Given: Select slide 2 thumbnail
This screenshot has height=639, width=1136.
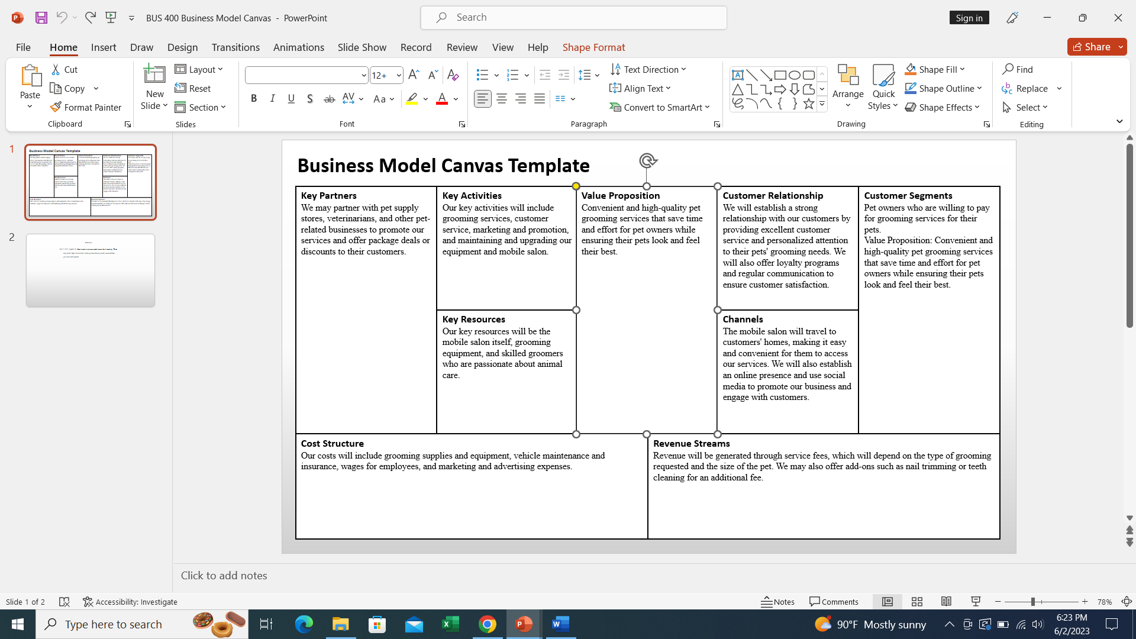Looking at the screenshot, I should (x=91, y=270).
